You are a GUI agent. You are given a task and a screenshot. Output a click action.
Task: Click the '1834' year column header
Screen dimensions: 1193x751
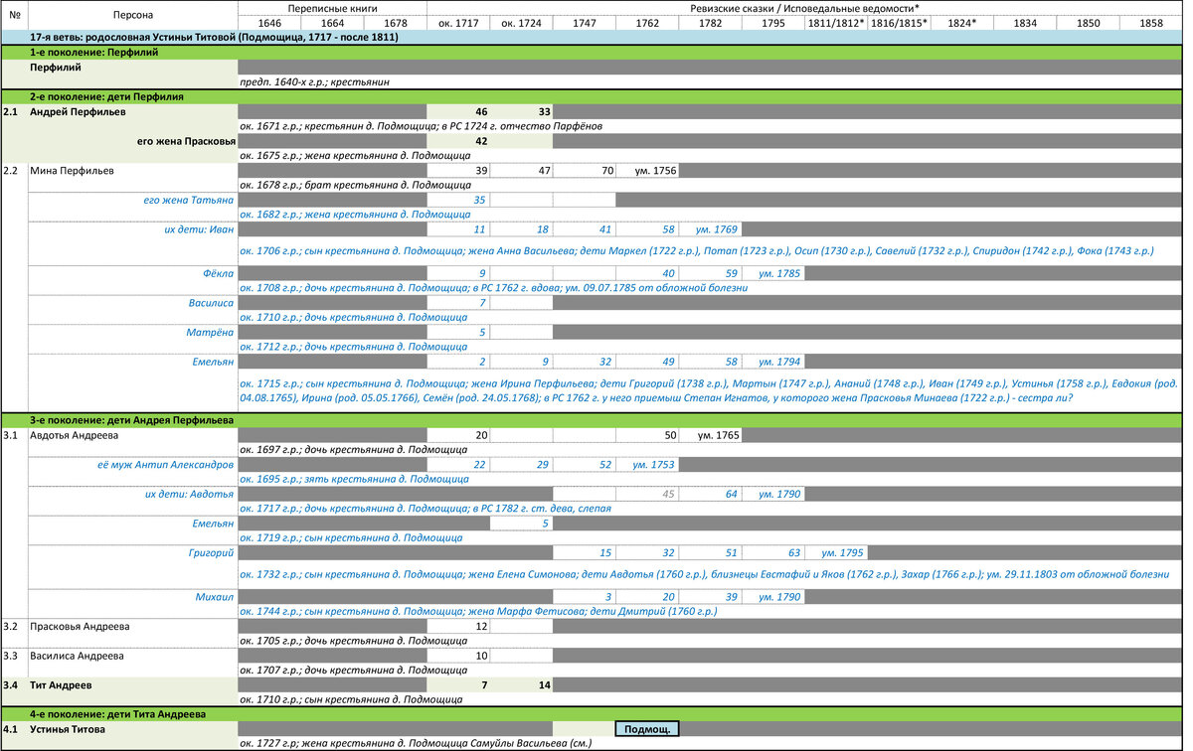coord(1025,23)
